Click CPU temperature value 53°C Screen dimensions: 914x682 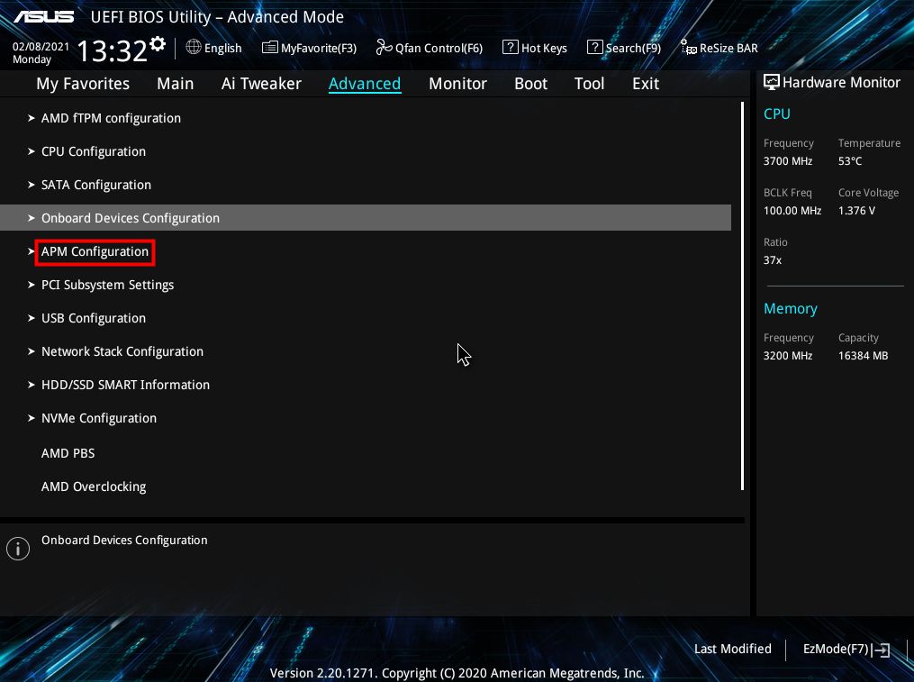(x=850, y=161)
